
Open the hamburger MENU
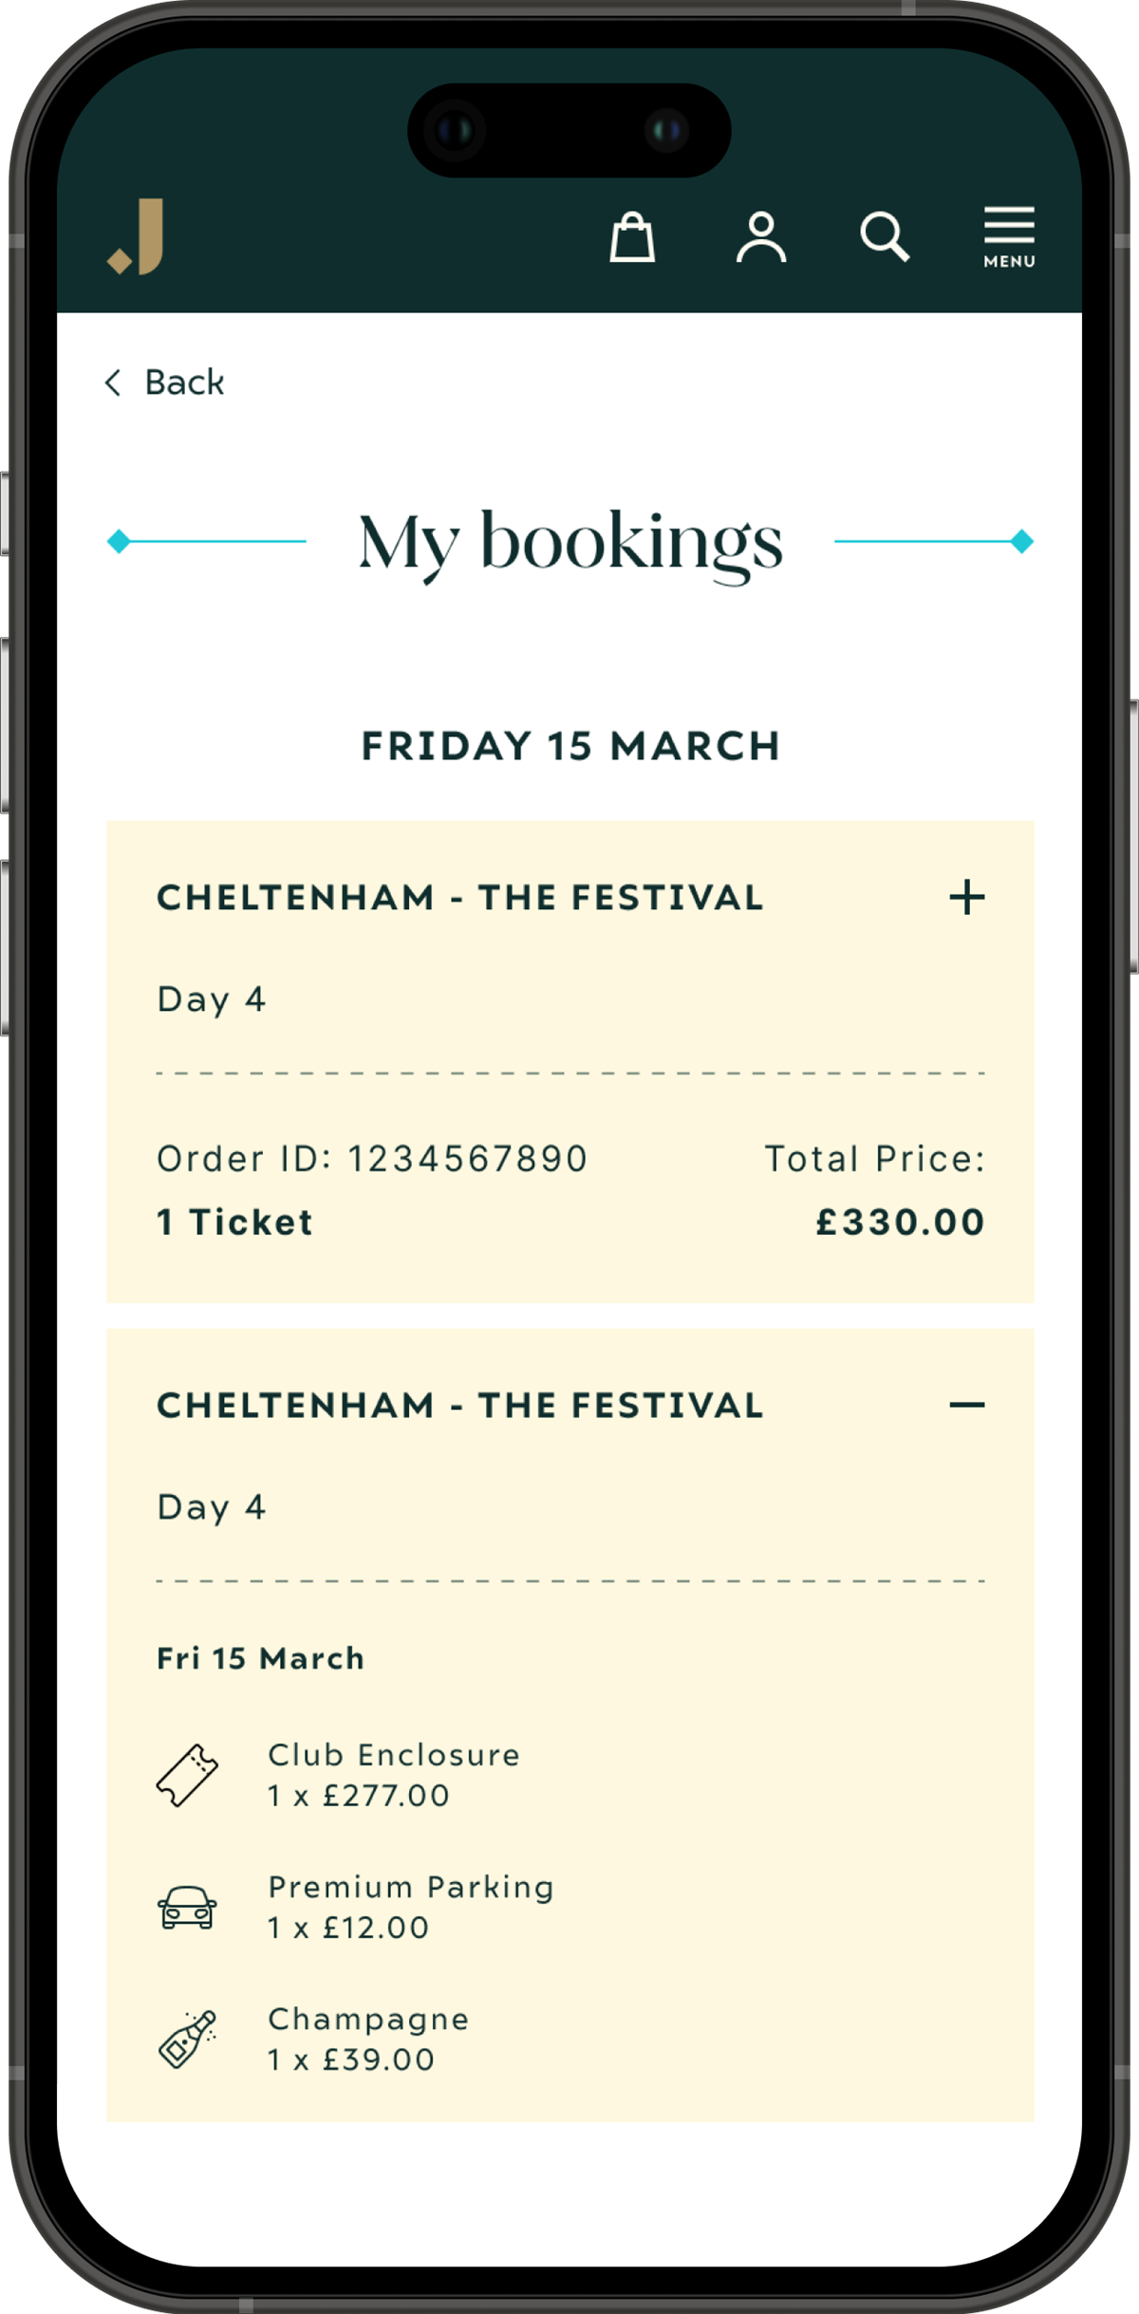(1008, 237)
